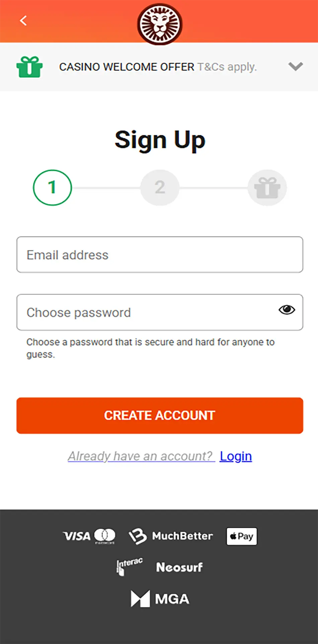Open the Login link
Image resolution: width=318 pixels, height=644 pixels.
coord(236,456)
